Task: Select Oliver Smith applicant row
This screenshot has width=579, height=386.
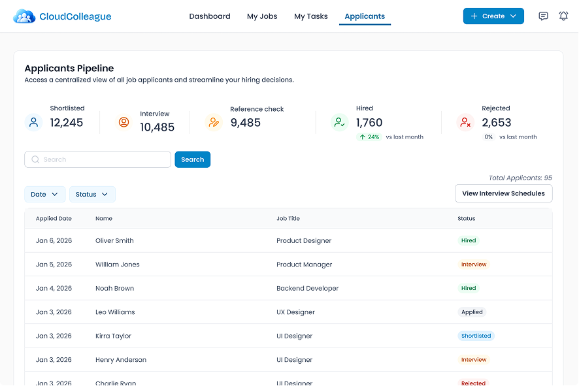Action: pyautogui.click(x=114, y=240)
